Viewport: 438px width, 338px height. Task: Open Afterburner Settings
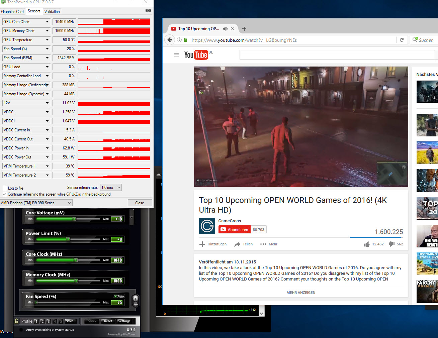pos(124,321)
